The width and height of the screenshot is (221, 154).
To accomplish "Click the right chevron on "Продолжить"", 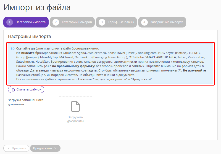I will tap(55, 148).
